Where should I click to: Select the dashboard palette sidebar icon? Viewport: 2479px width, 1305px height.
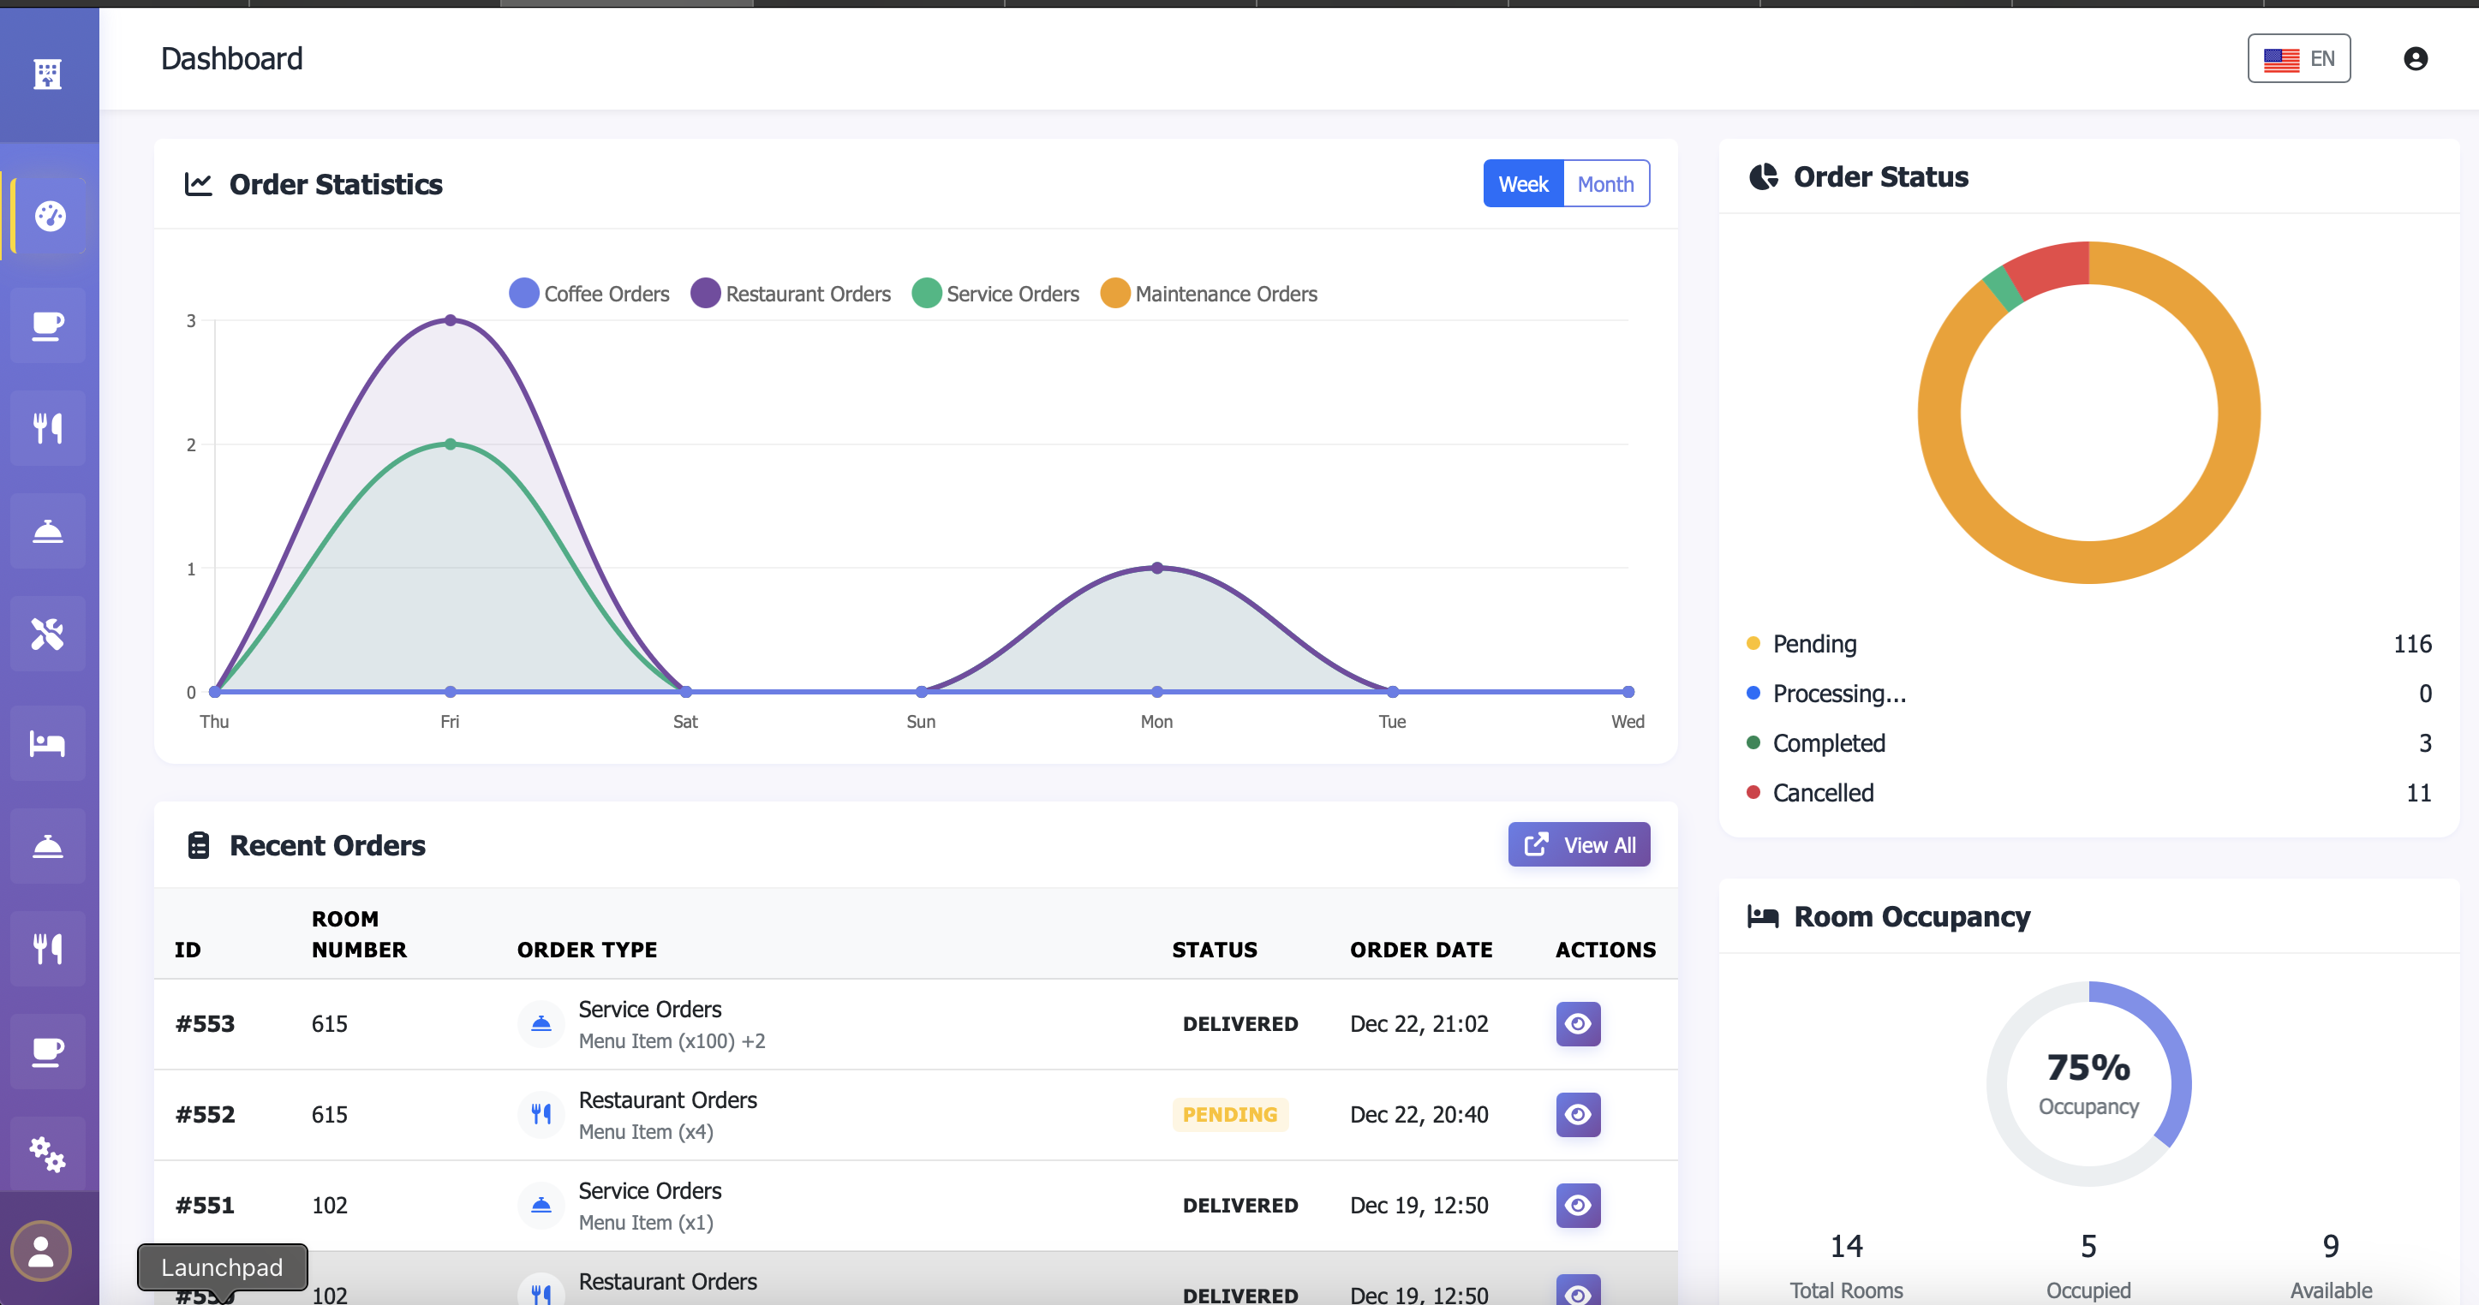49,217
